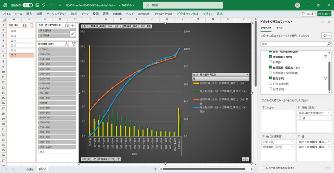This screenshot has height=173, width=334.
Task: Open chart elements plus button
Action: 73,26
